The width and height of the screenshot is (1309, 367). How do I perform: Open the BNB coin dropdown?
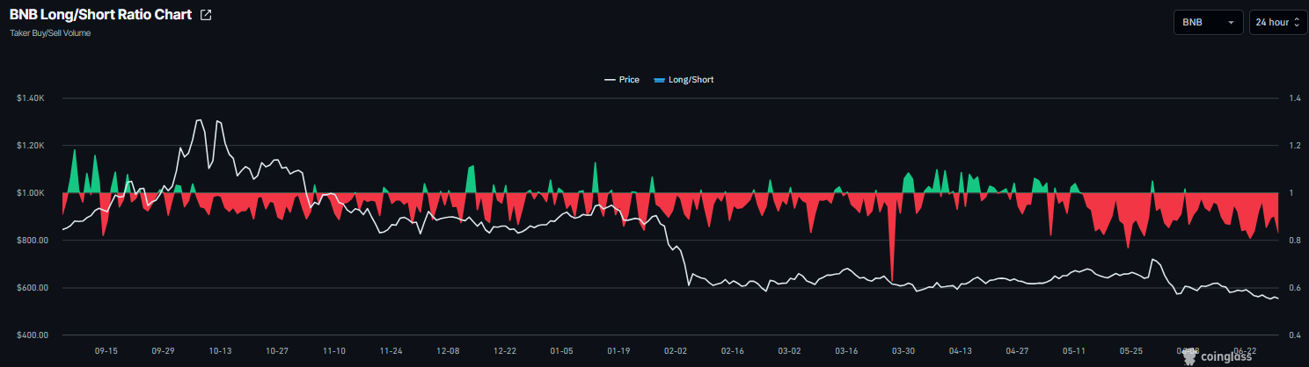coord(1208,22)
